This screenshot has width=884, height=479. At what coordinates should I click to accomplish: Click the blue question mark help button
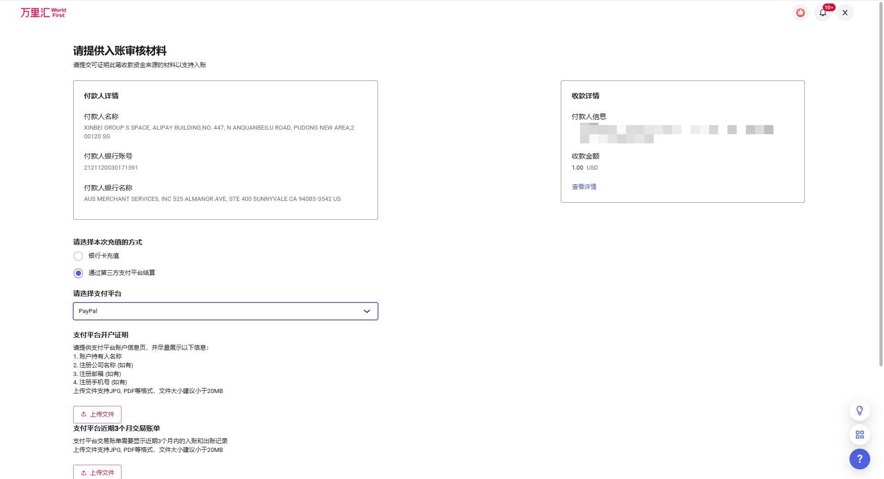point(859,459)
